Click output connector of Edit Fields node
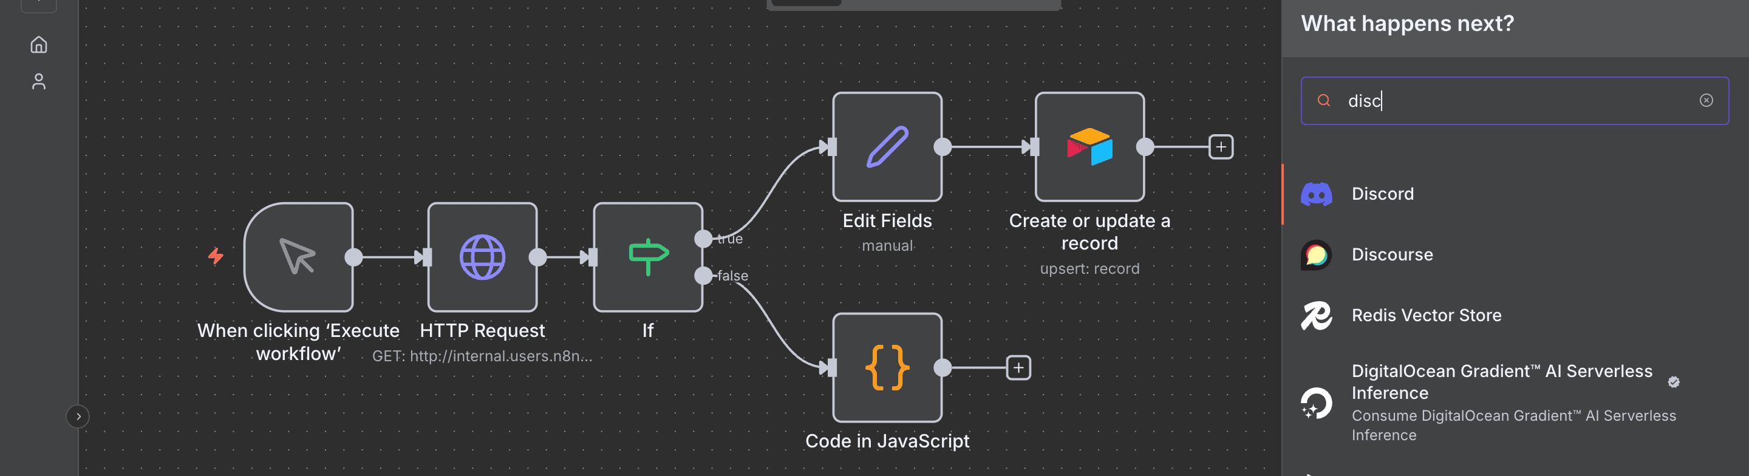1749x476 pixels. click(x=943, y=147)
